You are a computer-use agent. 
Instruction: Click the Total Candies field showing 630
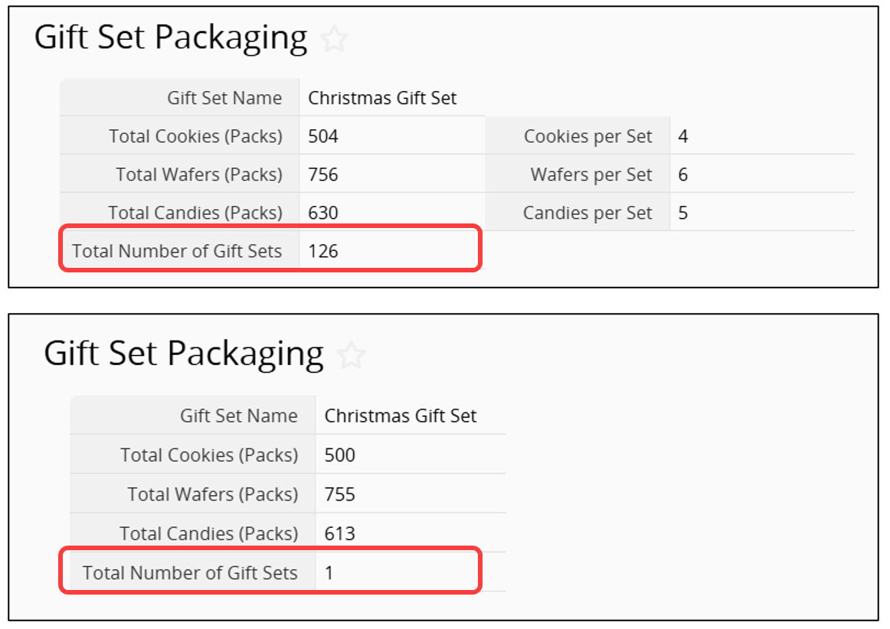[x=323, y=213]
